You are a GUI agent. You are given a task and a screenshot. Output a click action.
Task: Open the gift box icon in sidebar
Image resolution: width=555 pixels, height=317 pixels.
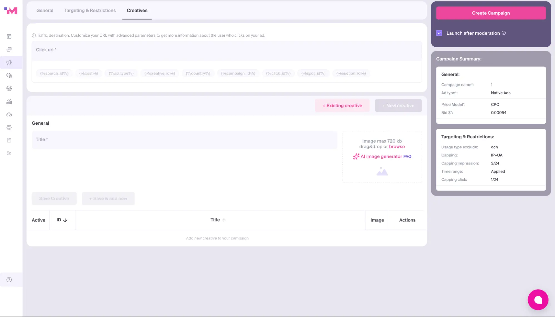pyautogui.click(x=9, y=140)
